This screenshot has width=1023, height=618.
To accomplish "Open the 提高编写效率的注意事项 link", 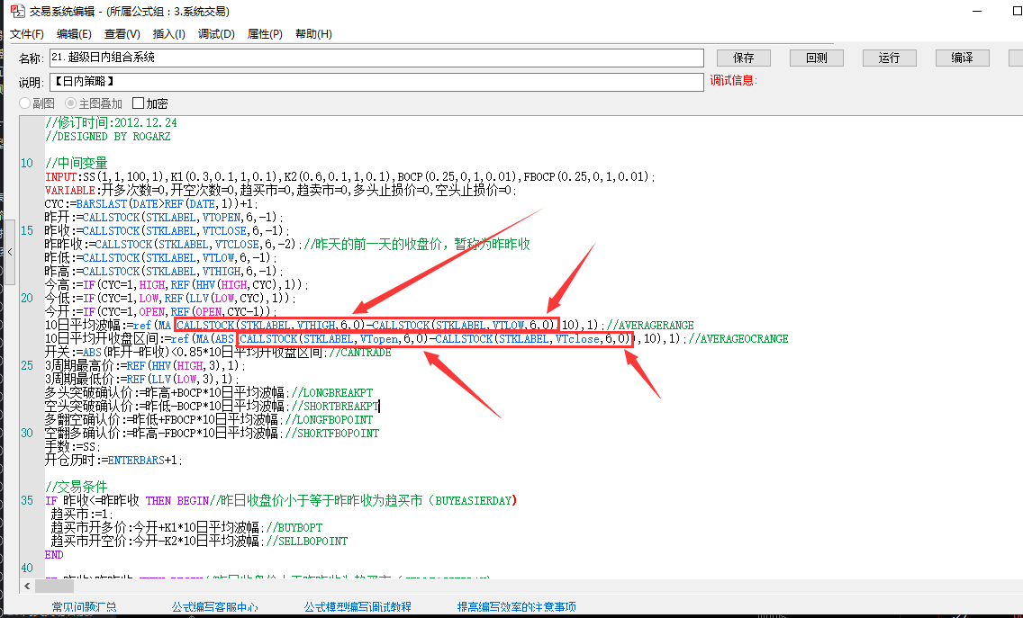I will tap(517, 607).
